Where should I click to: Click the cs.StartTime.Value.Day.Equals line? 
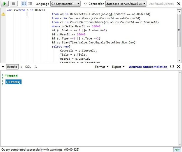[x=94, y=43]
